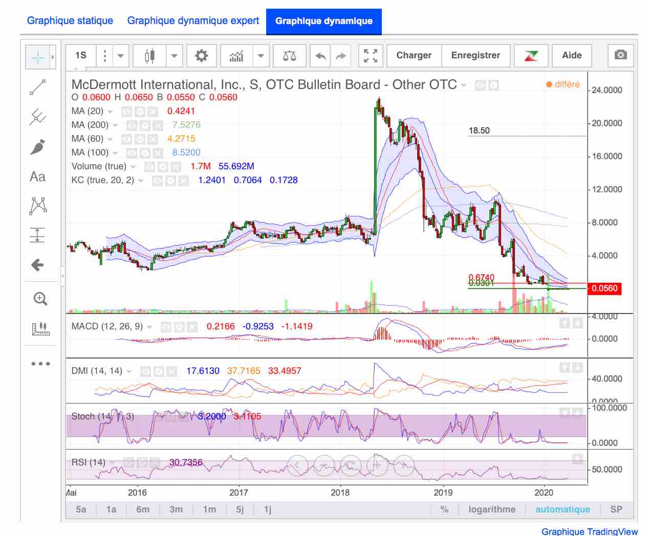The height and width of the screenshot is (536, 649).
Task: Remove the KC indicator
Action: 184,180
